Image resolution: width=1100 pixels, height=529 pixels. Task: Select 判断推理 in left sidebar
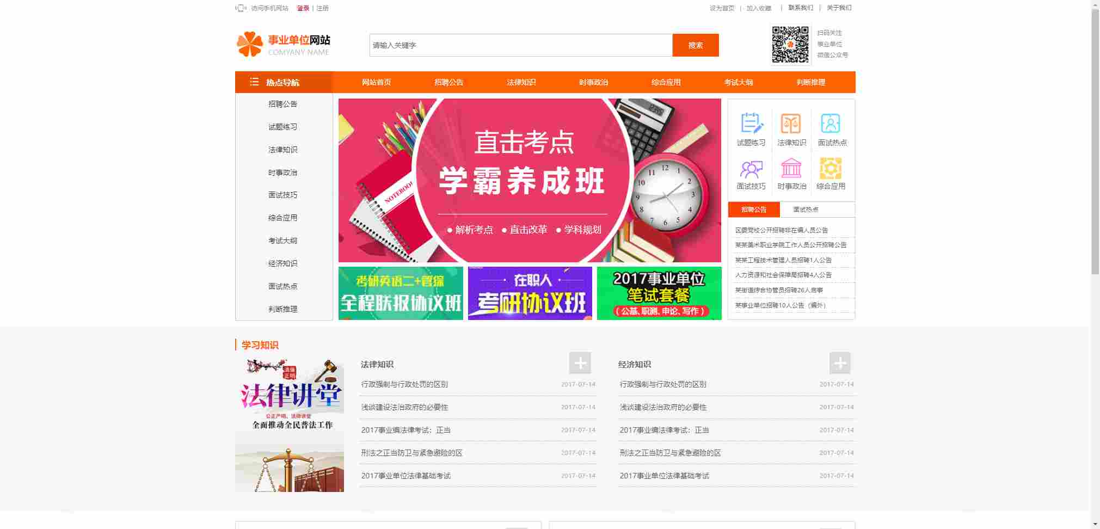pyautogui.click(x=282, y=309)
